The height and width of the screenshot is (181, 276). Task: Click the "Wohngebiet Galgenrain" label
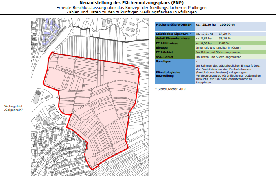(13, 108)
